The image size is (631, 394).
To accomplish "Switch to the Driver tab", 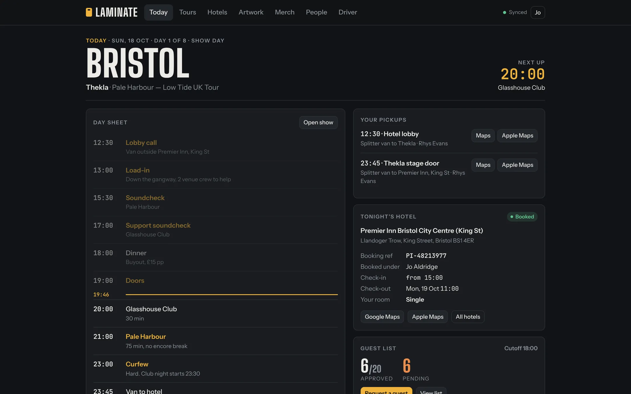I will pyautogui.click(x=348, y=12).
